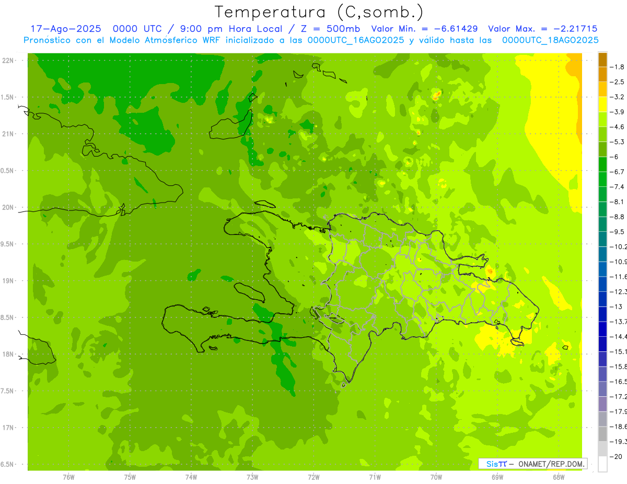
Task: Click the "-2.5" colorbar value
Action: 618,82
